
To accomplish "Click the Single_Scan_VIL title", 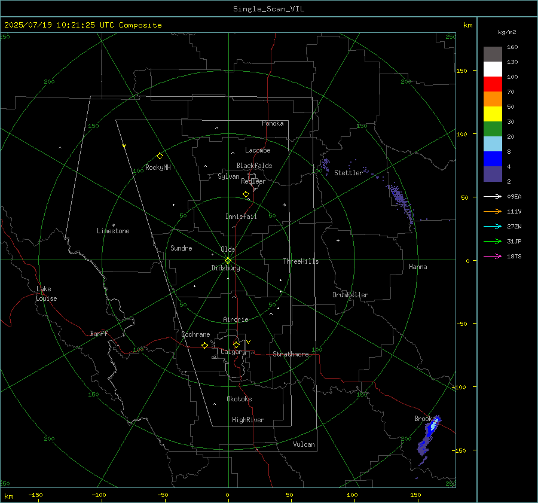I will (268, 9).
